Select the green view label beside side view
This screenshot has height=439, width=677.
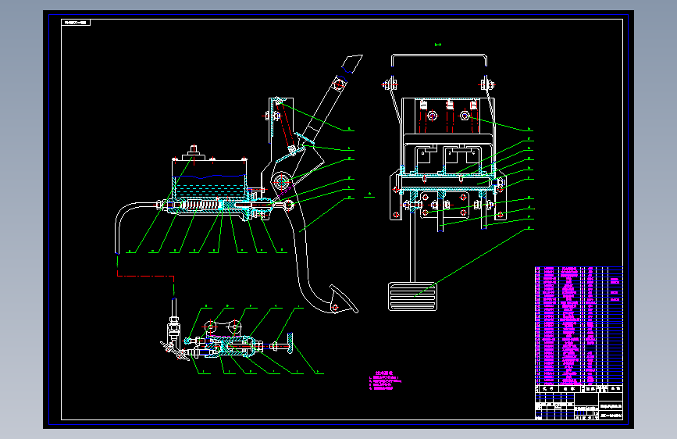pyautogui.click(x=369, y=195)
